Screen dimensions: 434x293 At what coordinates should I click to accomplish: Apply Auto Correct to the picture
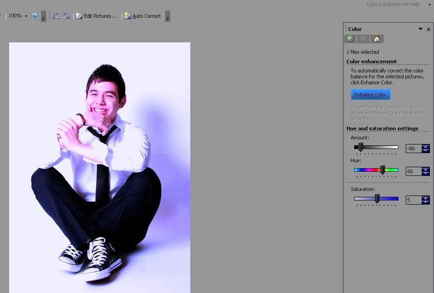click(x=142, y=16)
